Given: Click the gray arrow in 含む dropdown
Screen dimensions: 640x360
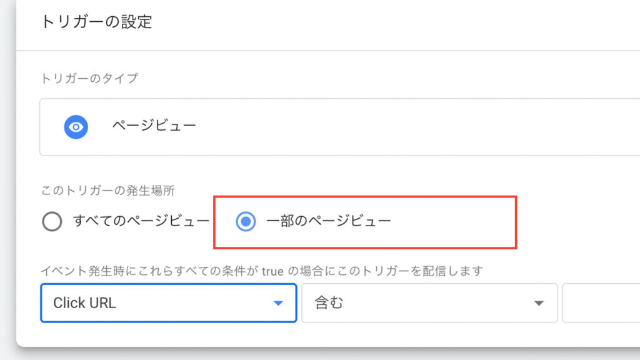Looking at the screenshot, I should coord(539,303).
